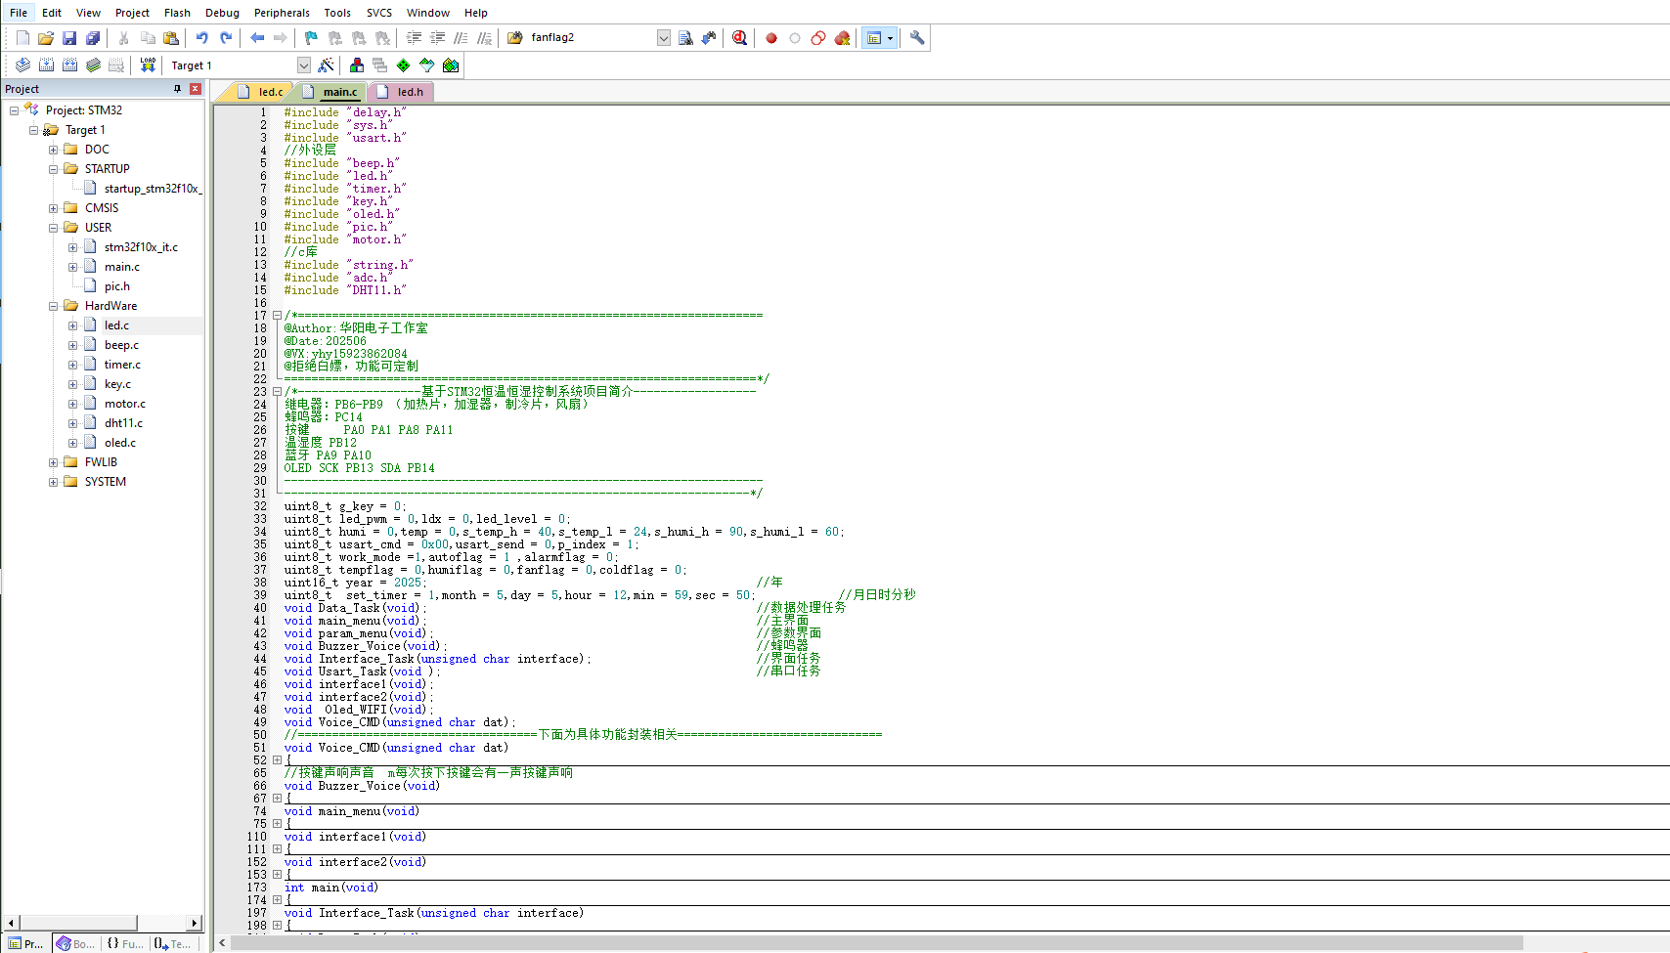This screenshot has height=953, width=1670.
Task: Launch the Pack Installer
Action: [x=451, y=65]
